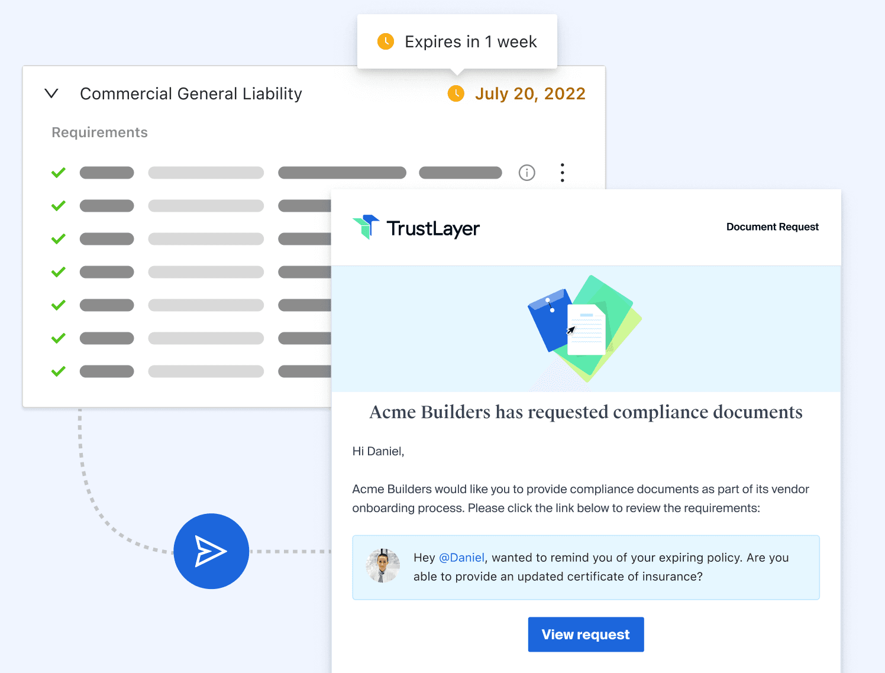Image resolution: width=885 pixels, height=673 pixels.
Task: Open the three-dot overflow menu
Action: click(x=562, y=172)
